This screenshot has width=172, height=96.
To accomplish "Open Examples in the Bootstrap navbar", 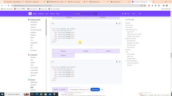I will click(41, 14).
